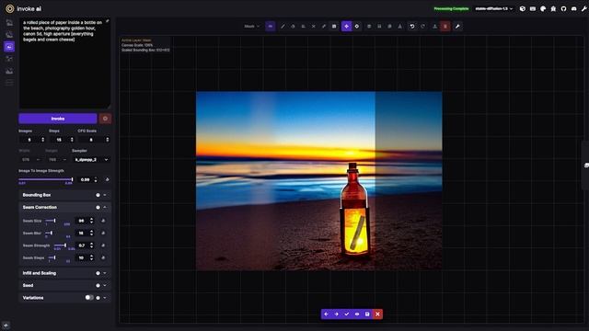Switch to Image to Image sidebar tab

click(9, 35)
